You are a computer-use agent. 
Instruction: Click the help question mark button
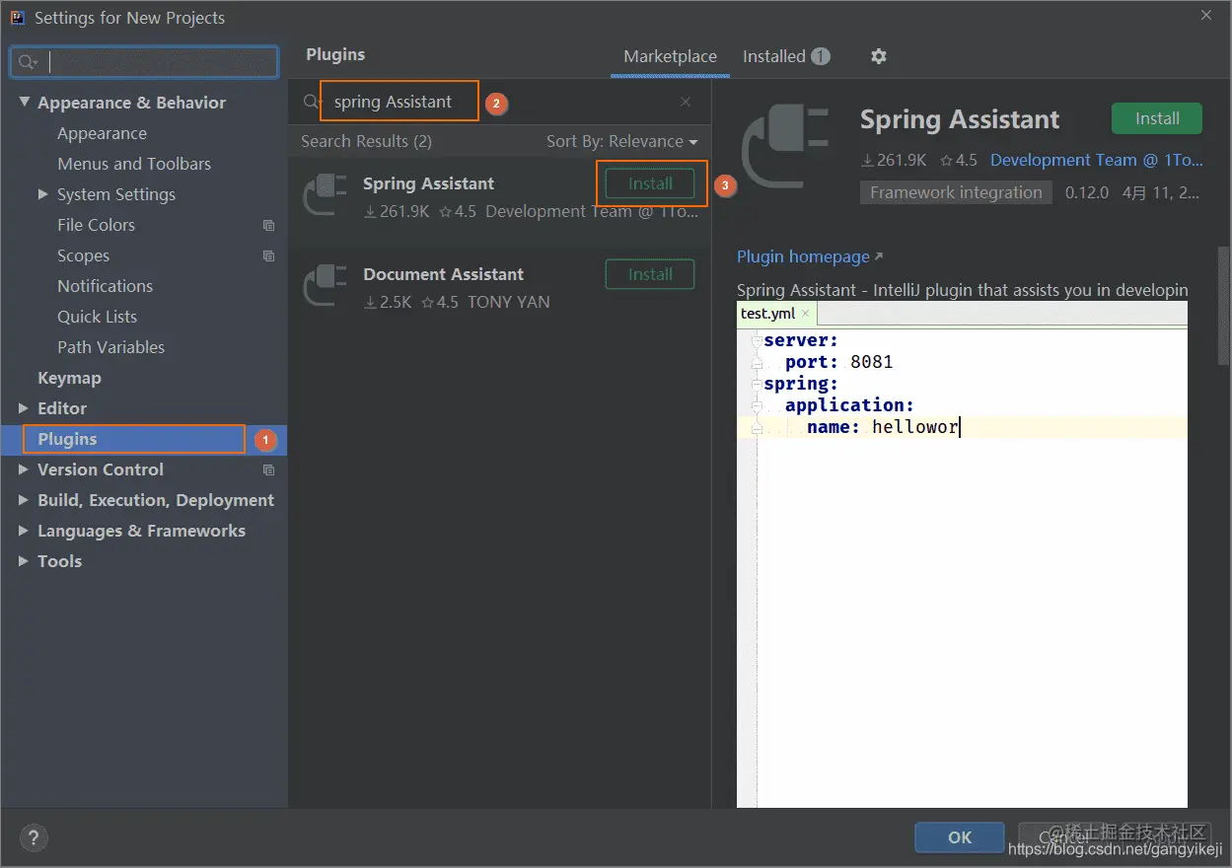[34, 838]
